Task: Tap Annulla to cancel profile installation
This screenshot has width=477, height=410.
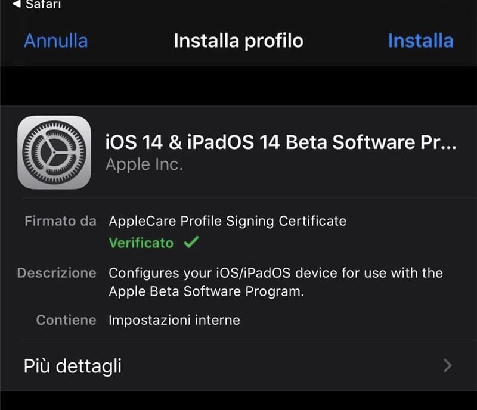Action: (55, 41)
